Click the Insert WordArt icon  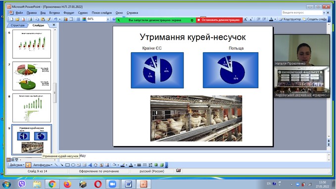click(x=90, y=165)
